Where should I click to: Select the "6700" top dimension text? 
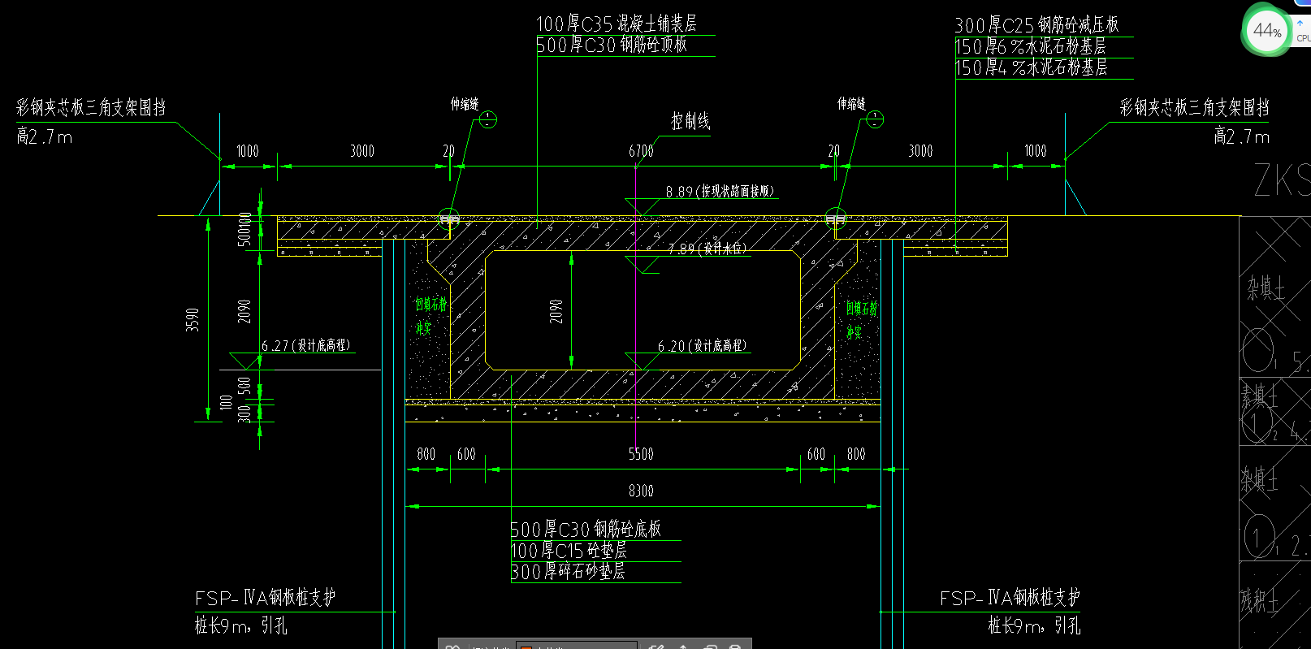click(x=641, y=151)
